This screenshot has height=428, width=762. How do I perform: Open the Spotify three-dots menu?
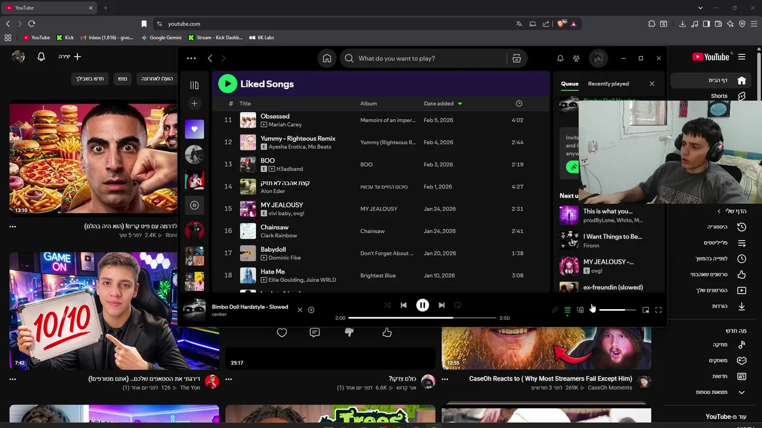[191, 58]
